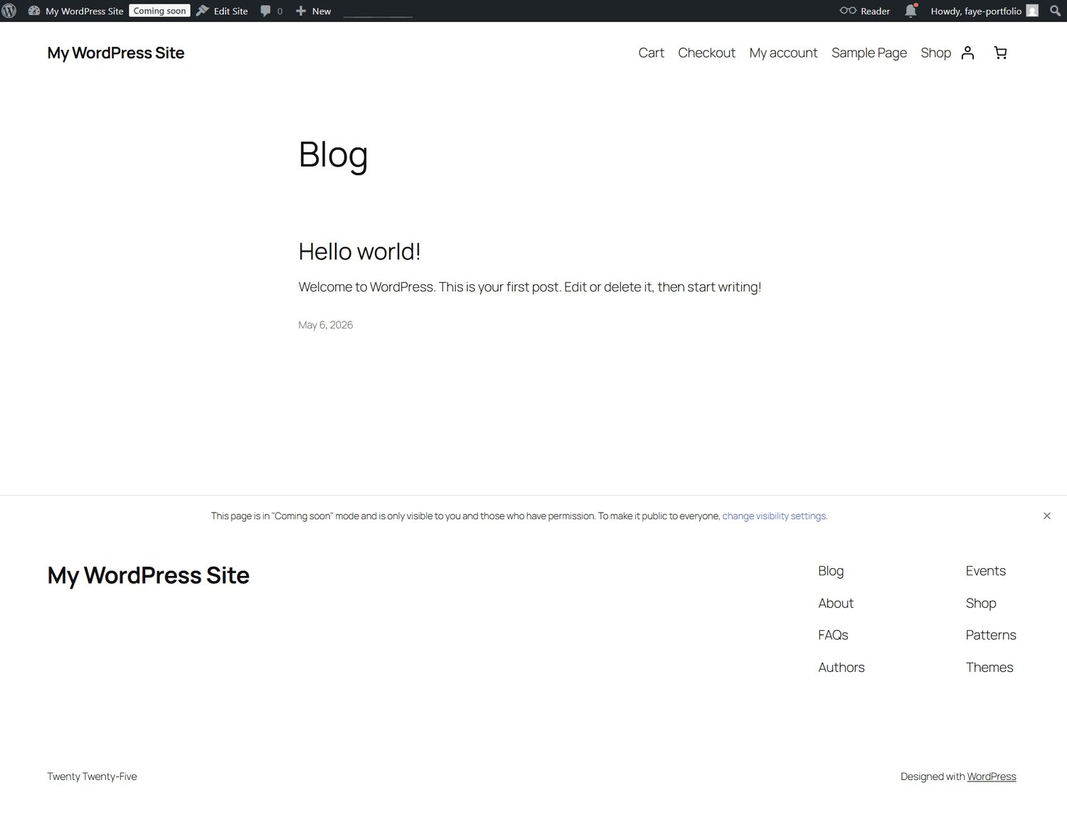
Task: Open My WordPress Site dashboard in admin bar
Action: point(75,11)
